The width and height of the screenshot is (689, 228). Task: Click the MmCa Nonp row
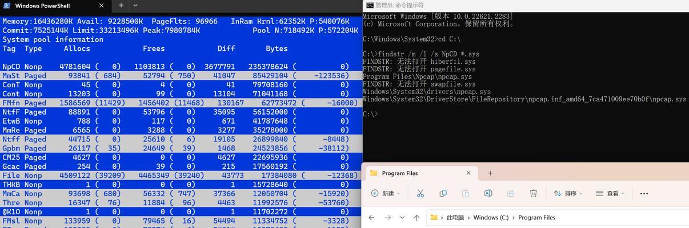(181, 194)
